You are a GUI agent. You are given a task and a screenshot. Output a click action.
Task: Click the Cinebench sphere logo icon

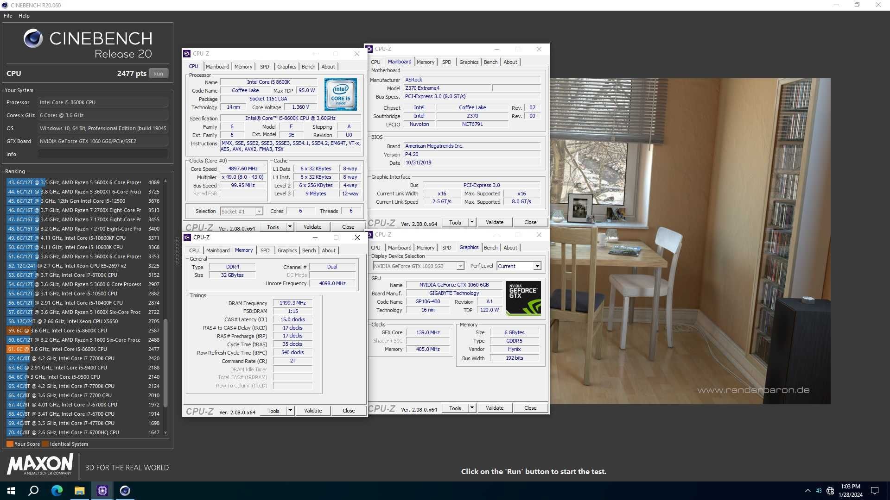(33, 39)
